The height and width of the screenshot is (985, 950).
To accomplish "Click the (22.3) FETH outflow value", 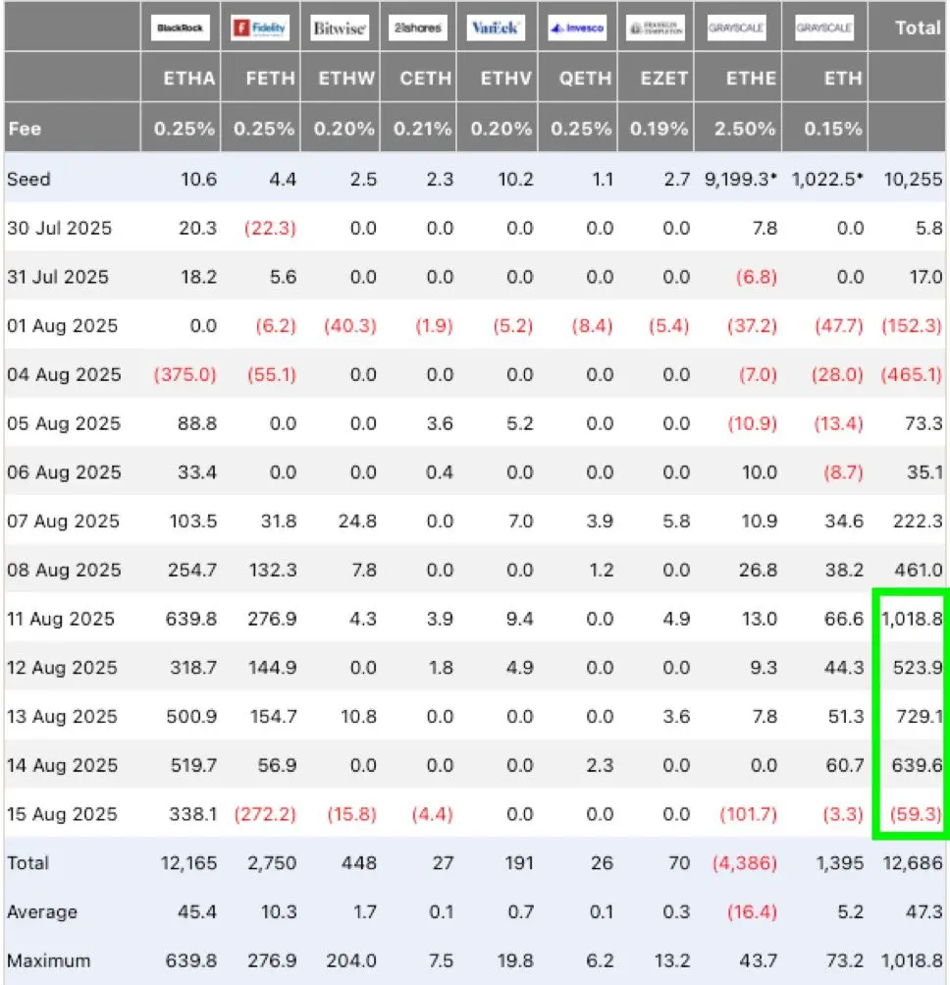I will click(270, 228).
